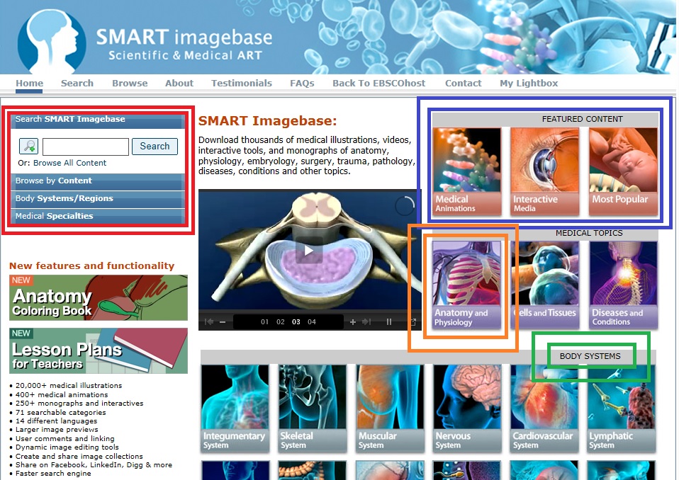This screenshot has height=480, width=679.
Task: Open Nervous System tile
Action: tap(467, 408)
